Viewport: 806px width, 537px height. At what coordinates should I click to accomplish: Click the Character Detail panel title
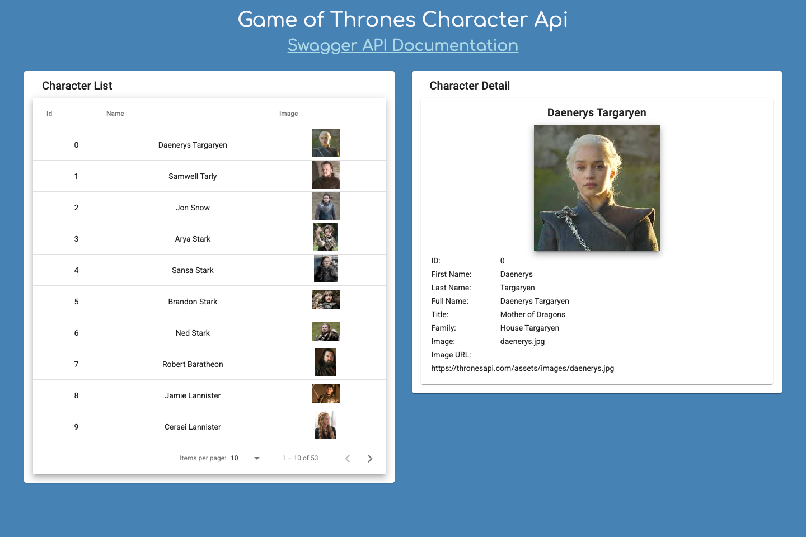pyautogui.click(x=470, y=86)
